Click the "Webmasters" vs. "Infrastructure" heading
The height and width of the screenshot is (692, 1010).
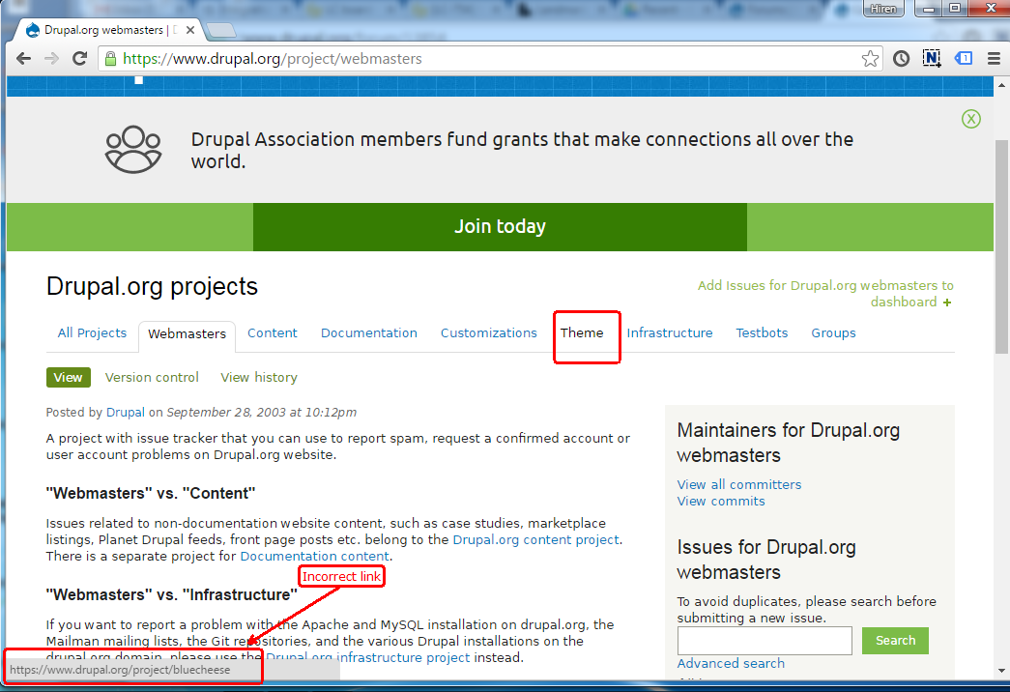171,594
